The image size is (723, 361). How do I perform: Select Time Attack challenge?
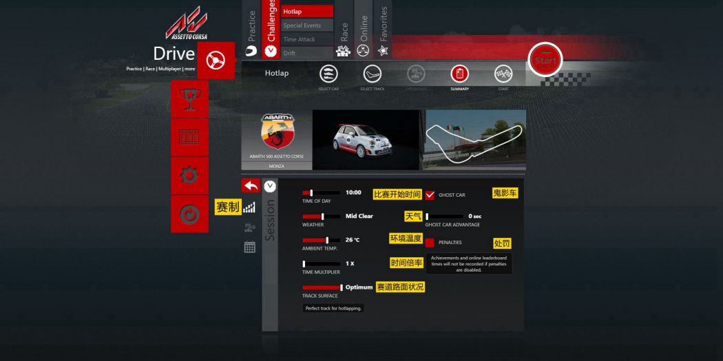[x=307, y=39]
